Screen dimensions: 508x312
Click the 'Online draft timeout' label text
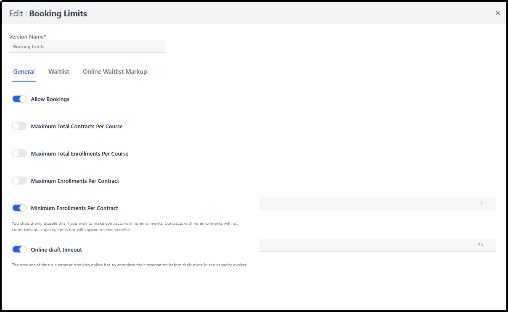[56, 250]
